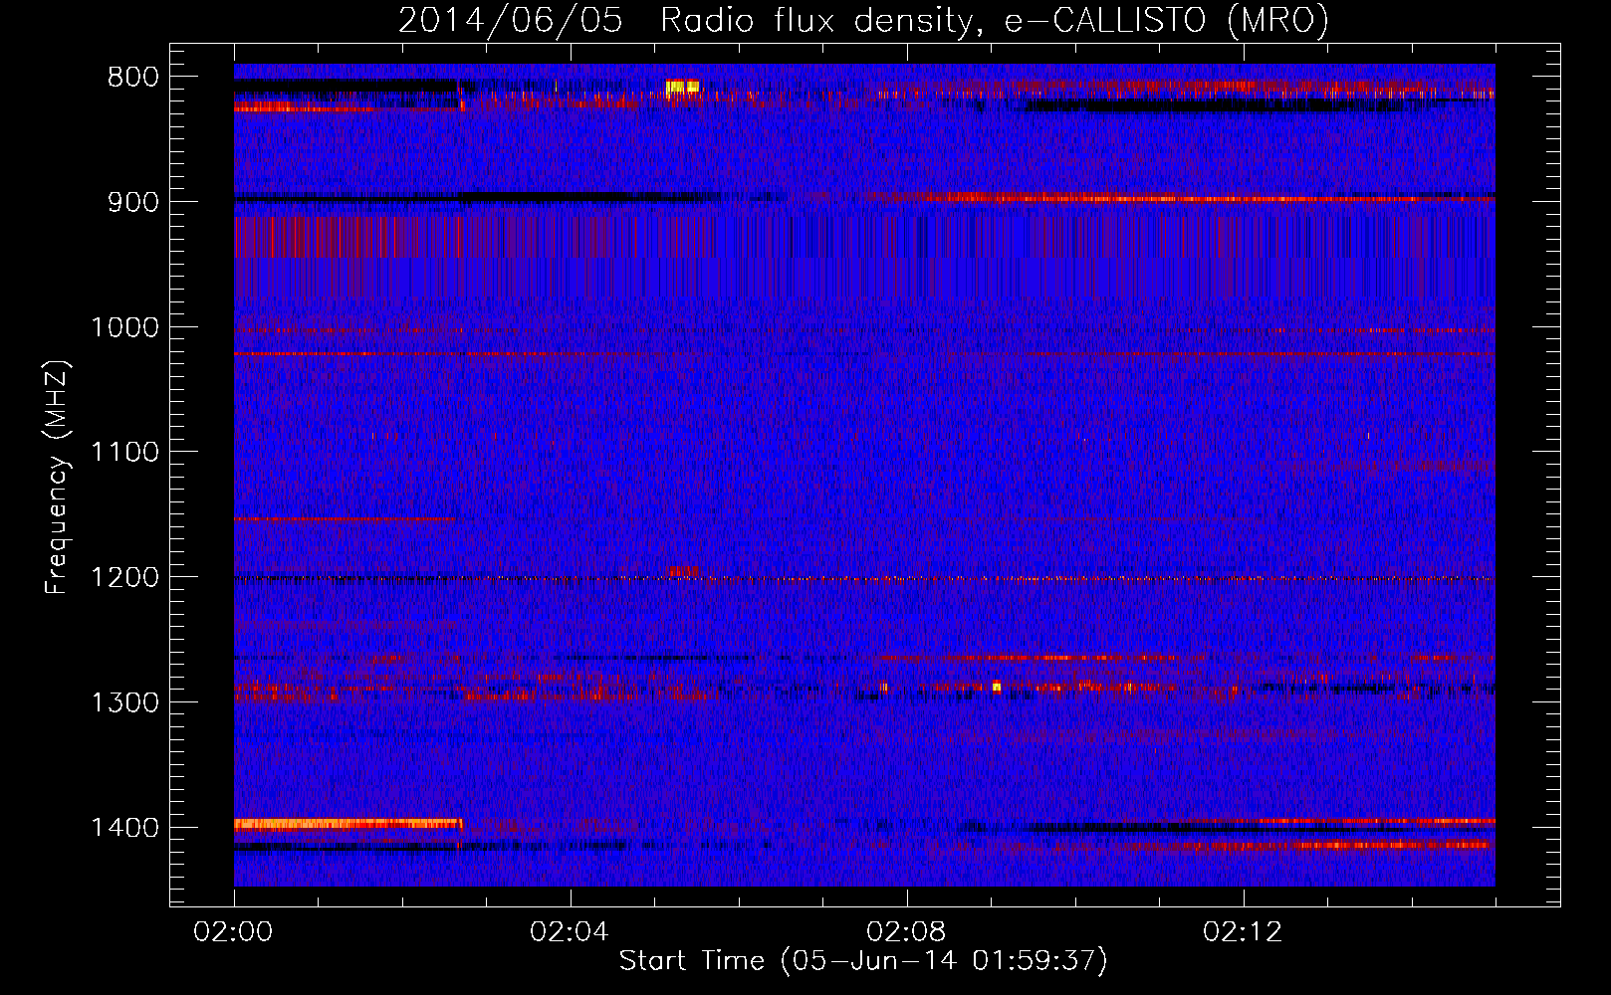This screenshot has height=995, width=1611.
Task: Click the 1300 frequency tick label
Action: pyautogui.click(x=124, y=702)
